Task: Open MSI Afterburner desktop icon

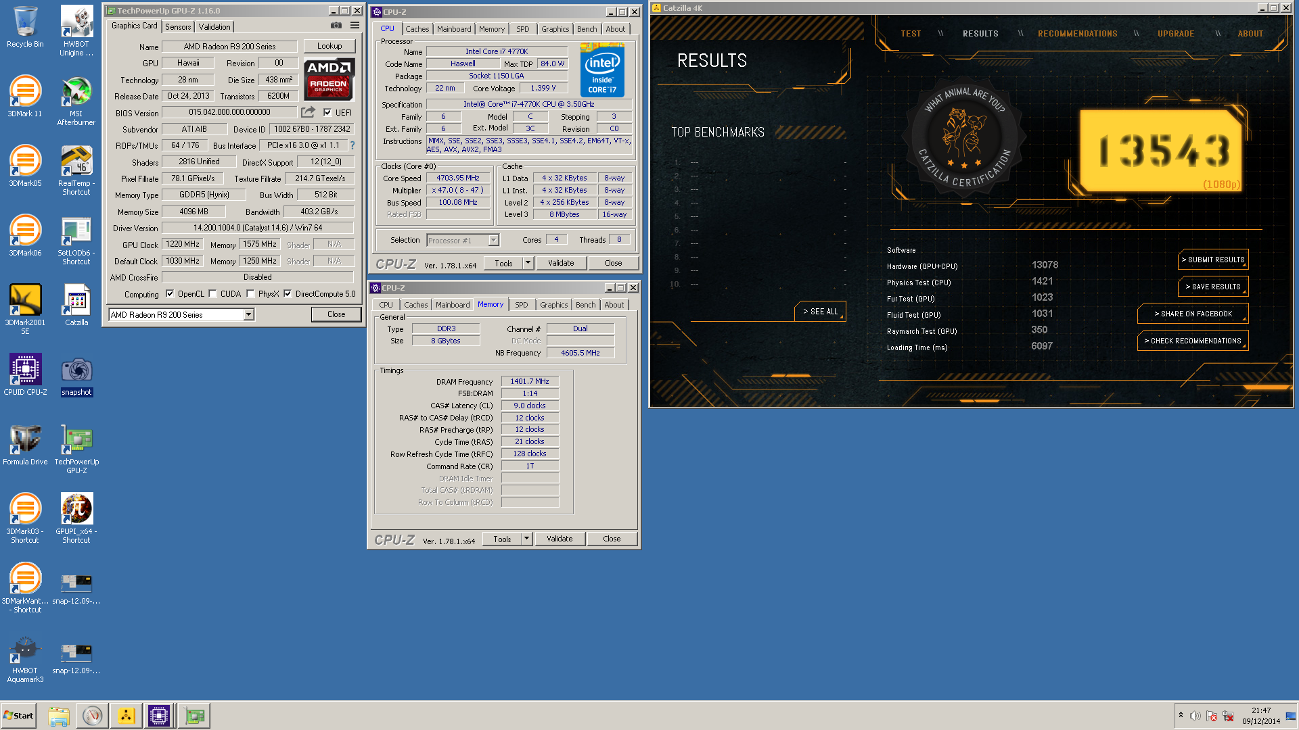Action: [76, 100]
